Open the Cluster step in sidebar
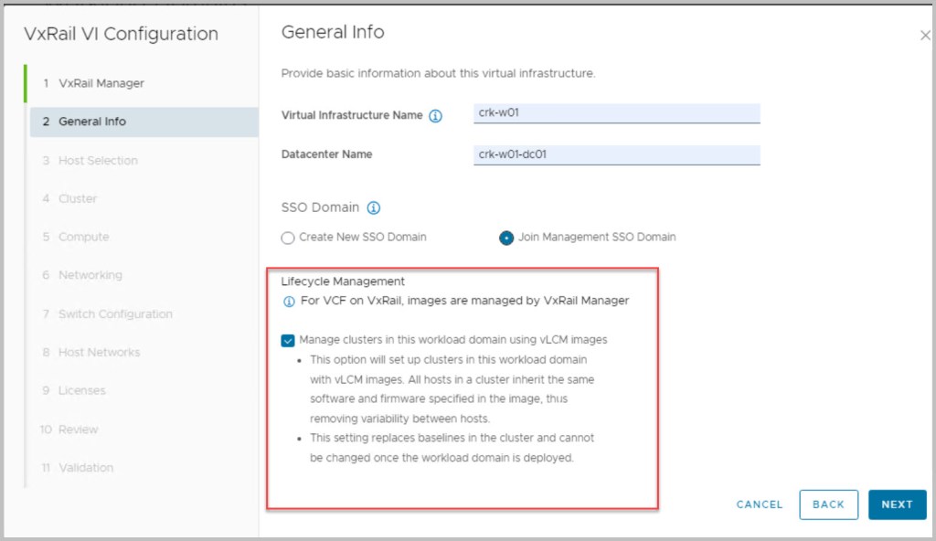Image resolution: width=936 pixels, height=541 pixels. 77,199
